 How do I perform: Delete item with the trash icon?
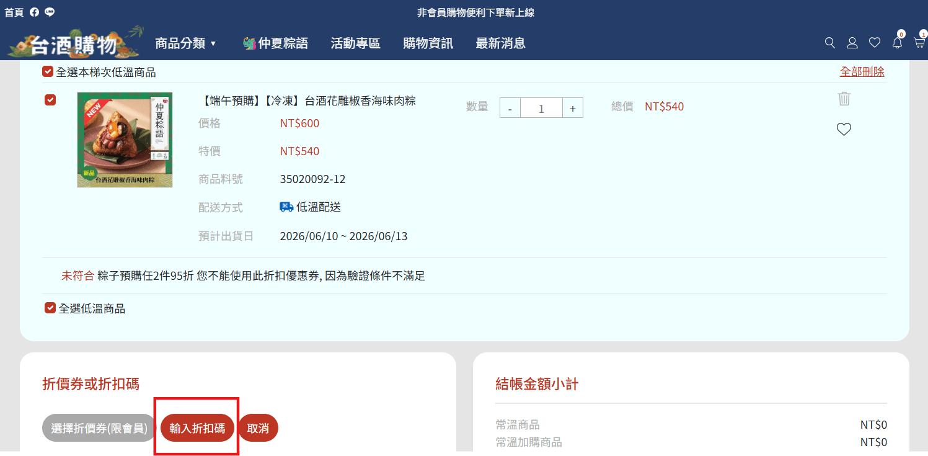[x=844, y=99]
